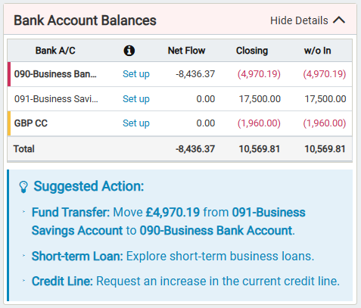Open Set up for GBP CC account
Image resolution: width=361 pixels, height=308 pixels.
(x=136, y=123)
